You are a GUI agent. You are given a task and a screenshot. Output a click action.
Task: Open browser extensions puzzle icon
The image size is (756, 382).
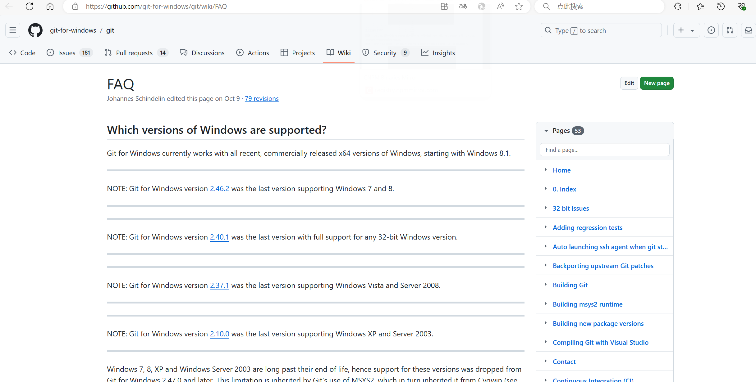point(678,7)
